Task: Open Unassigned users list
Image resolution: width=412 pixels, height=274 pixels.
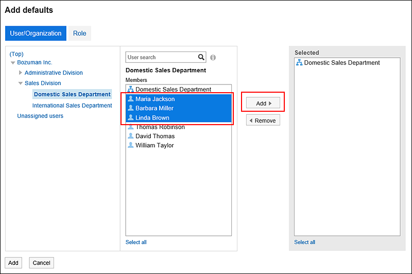Action: point(40,116)
